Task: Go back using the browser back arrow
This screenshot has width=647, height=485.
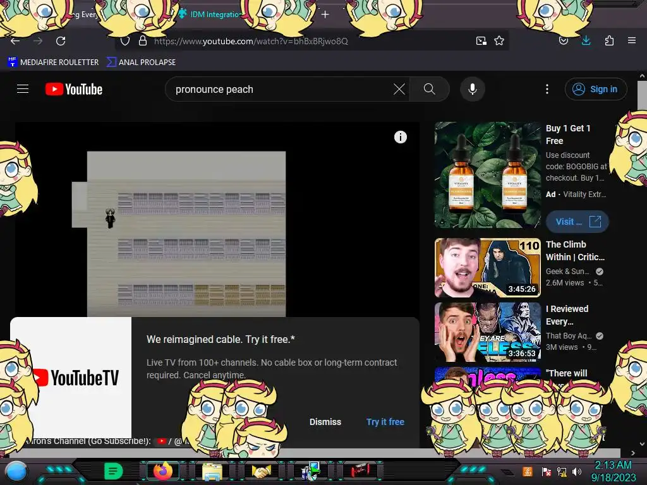Action: click(15, 41)
